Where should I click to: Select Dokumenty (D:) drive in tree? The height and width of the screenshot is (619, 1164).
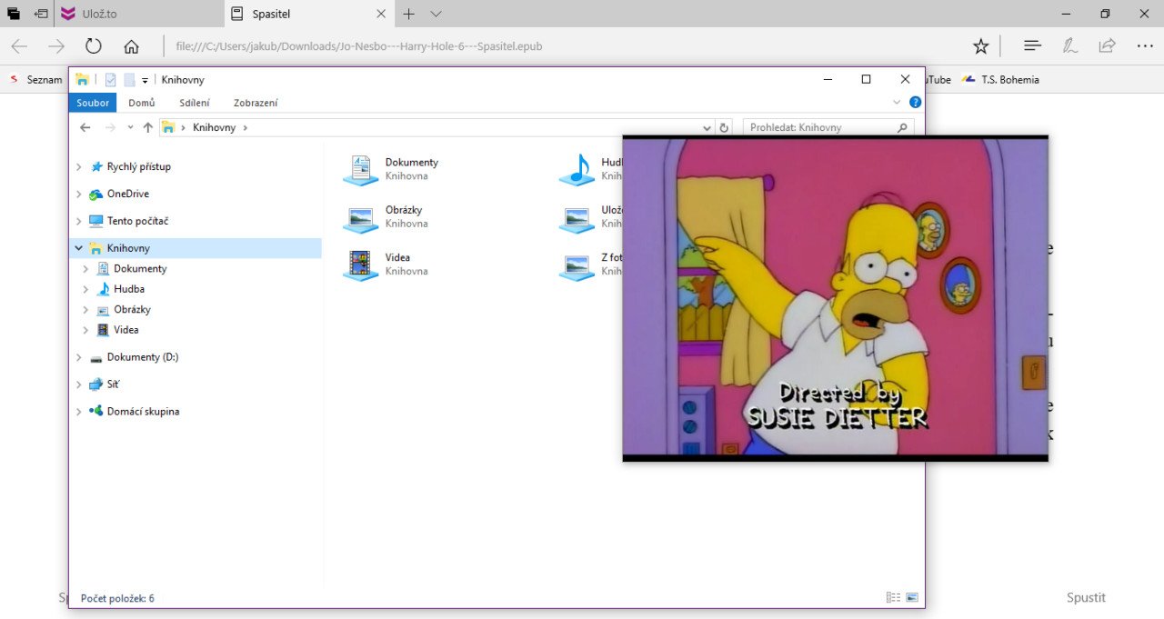click(142, 357)
